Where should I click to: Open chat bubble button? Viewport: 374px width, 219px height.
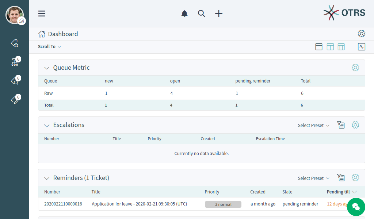click(x=356, y=207)
